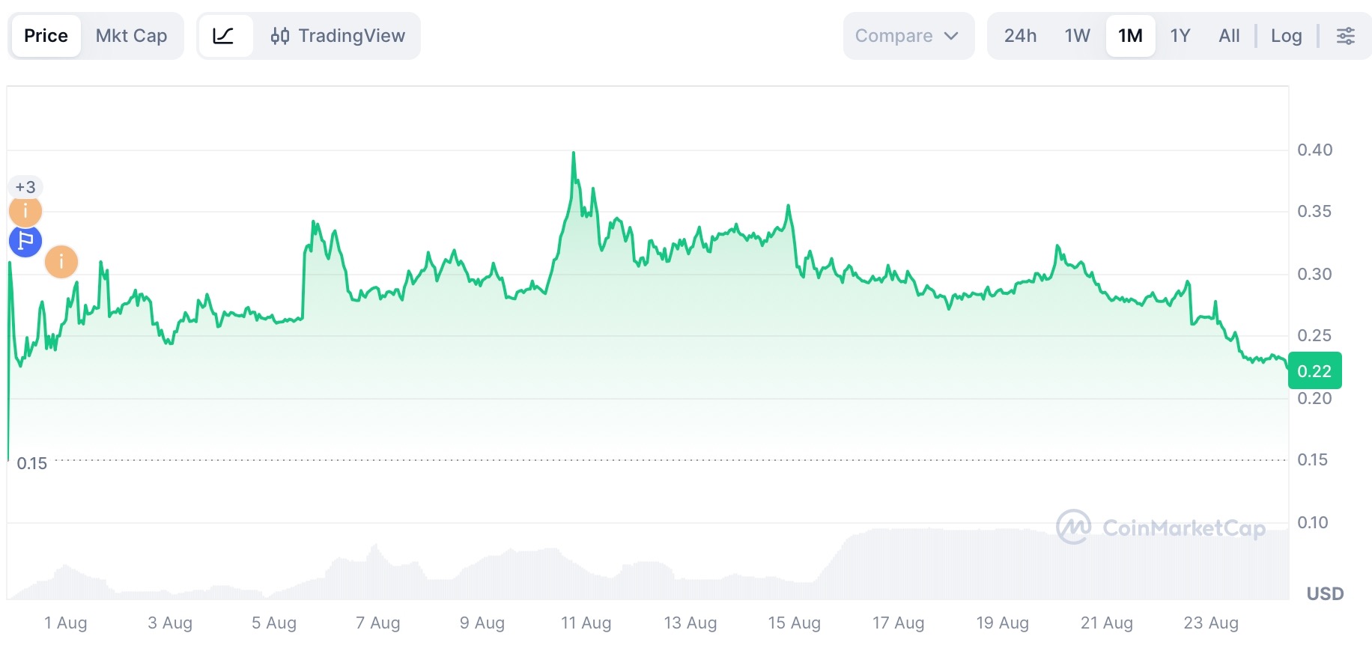Viewport: 1372px width, 648px height.
Task: Click the Compare dropdown chevron arrow
Action: point(951,36)
